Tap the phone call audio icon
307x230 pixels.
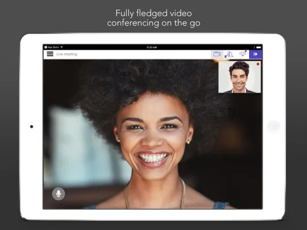(243, 54)
